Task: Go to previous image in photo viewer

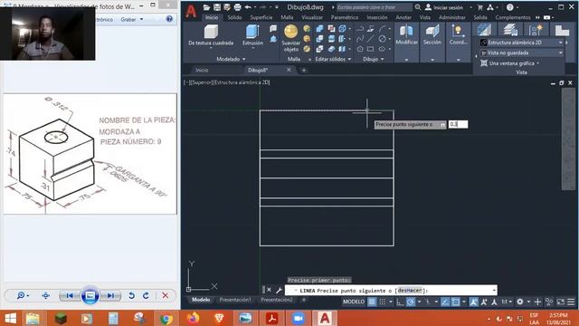Action: click(x=70, y=296)
